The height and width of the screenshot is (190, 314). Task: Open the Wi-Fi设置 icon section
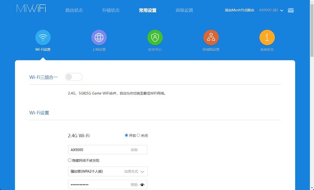tap(43, 37)
